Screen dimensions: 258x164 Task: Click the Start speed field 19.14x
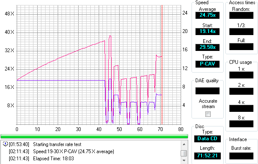tap(207, 31)
